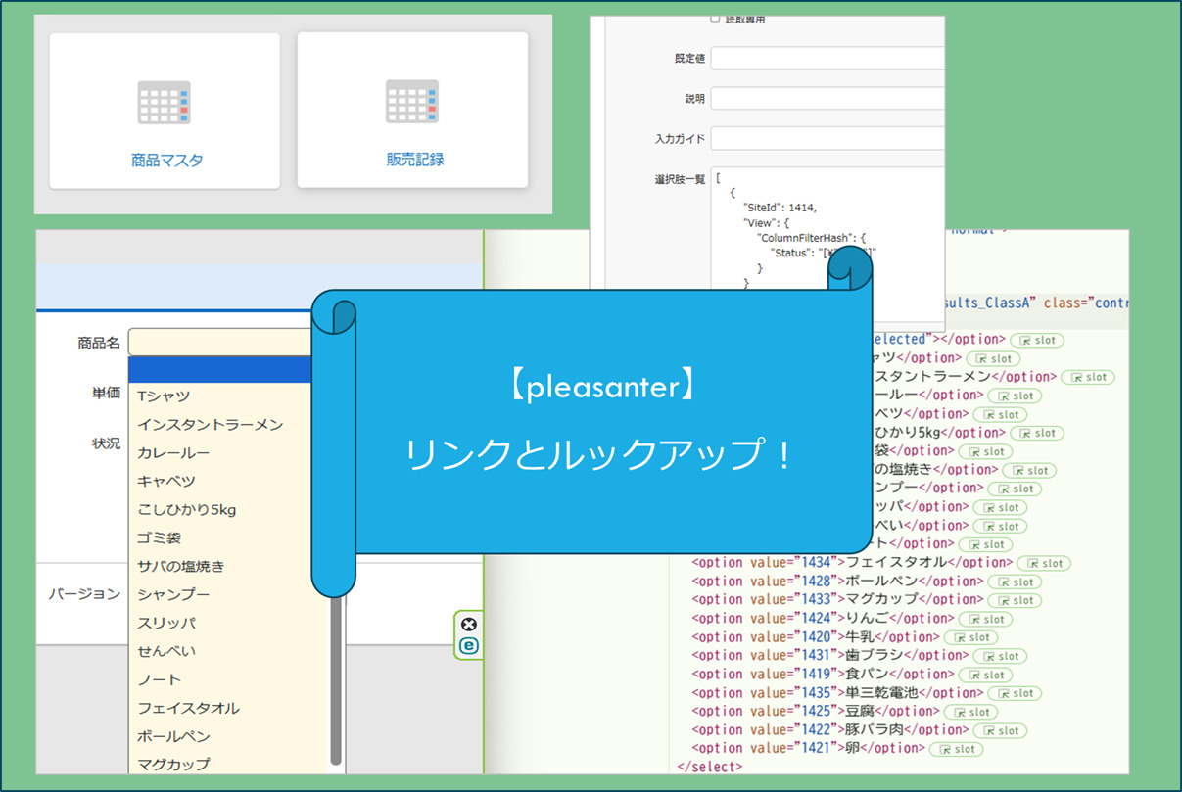
Task: Click slot badge beside 歯ブラシ option
Action: (999, 656)
